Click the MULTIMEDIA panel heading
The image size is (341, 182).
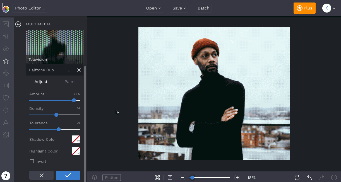[39, 24]
